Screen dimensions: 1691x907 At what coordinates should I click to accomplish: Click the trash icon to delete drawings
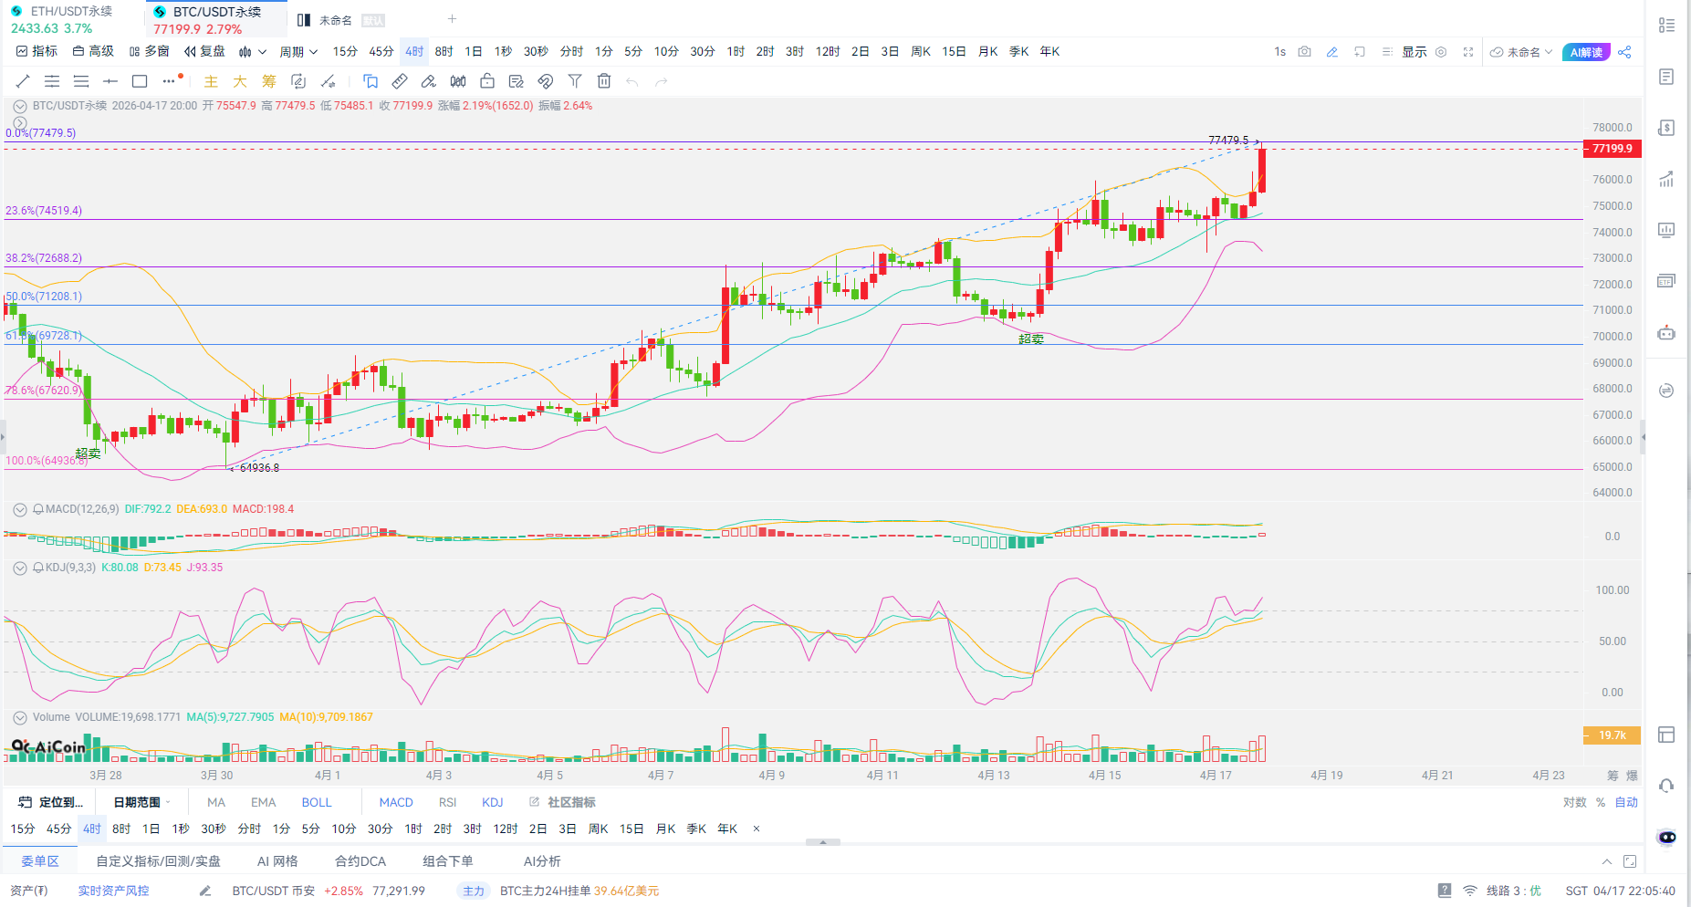click(x=604, y=81)
